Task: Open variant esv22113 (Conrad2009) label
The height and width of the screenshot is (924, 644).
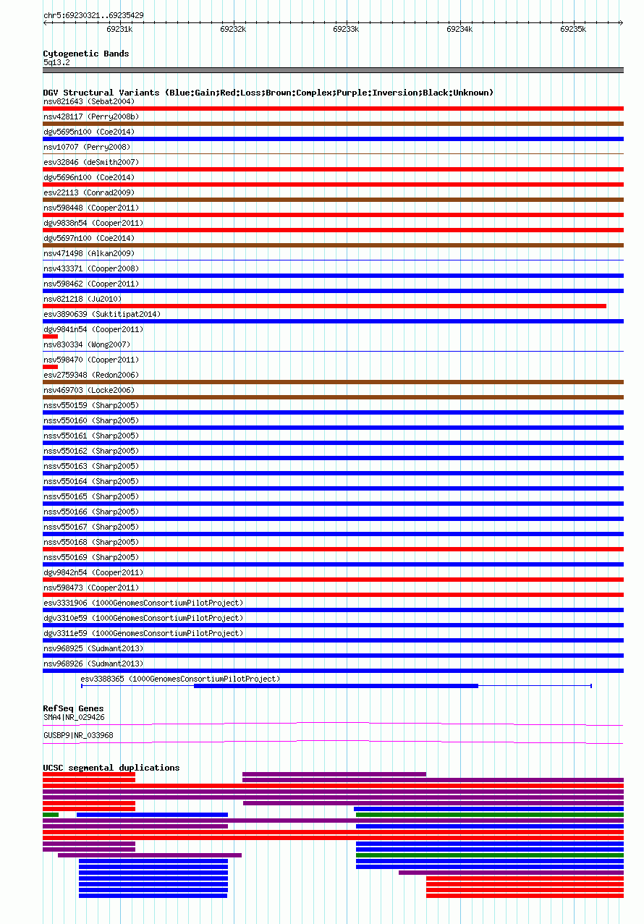Action: point(89,192)
